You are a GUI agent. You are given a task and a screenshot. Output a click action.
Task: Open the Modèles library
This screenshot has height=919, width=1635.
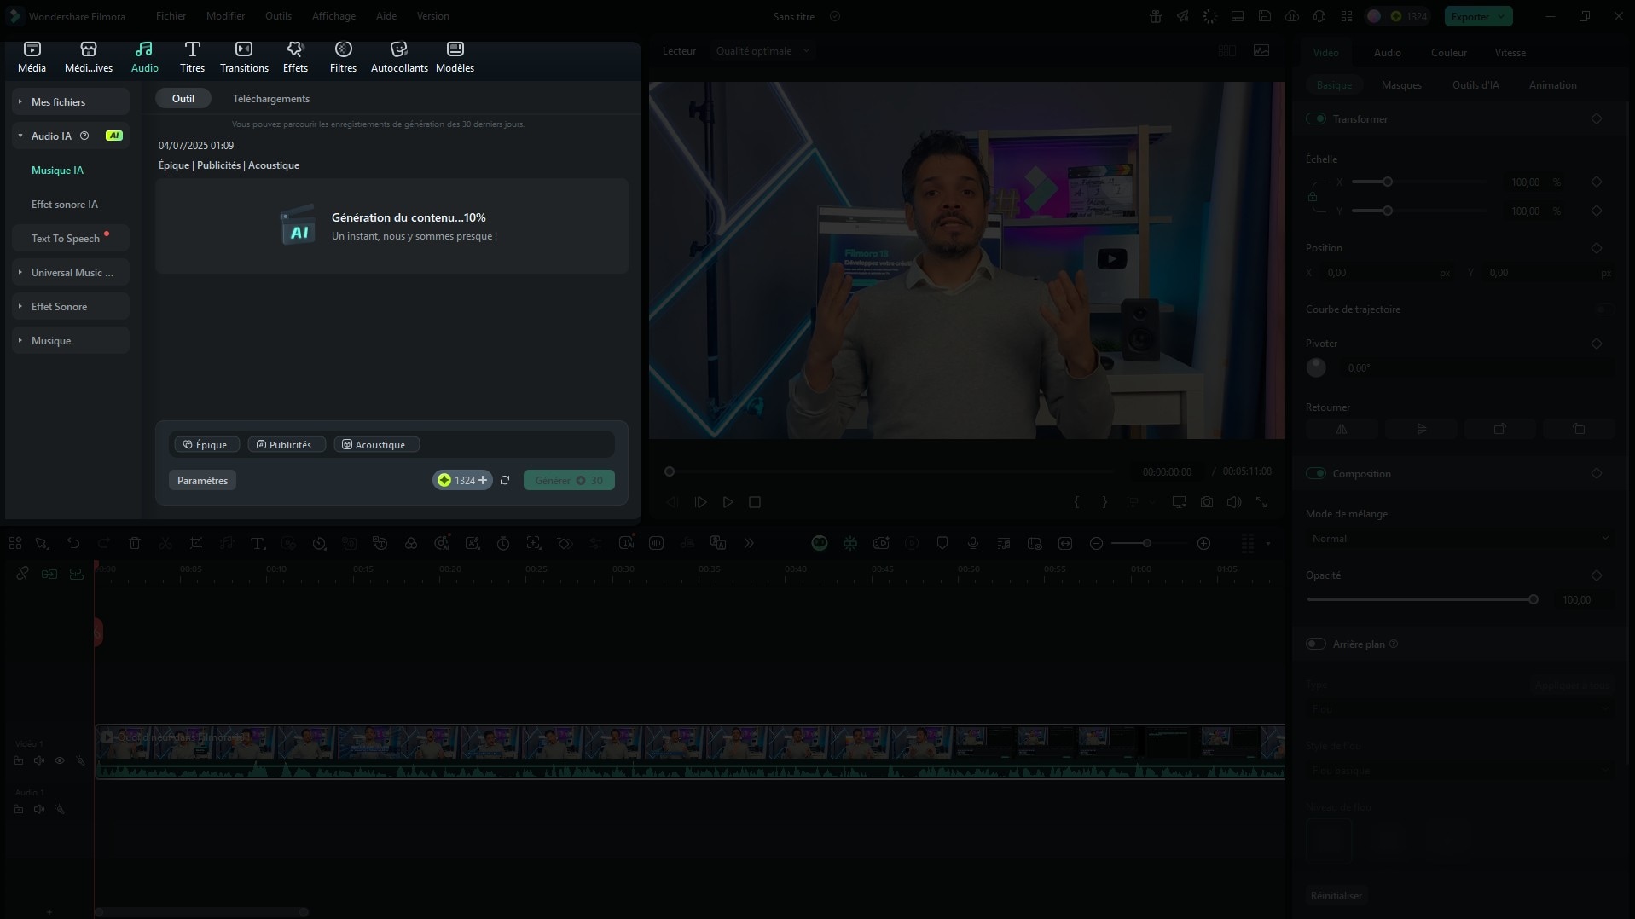[455, 56]
